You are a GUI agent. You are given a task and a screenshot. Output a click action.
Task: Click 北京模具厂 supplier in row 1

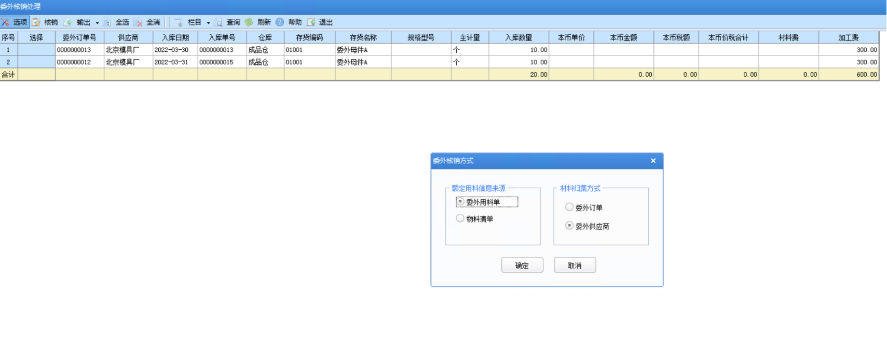coord(128,50)
